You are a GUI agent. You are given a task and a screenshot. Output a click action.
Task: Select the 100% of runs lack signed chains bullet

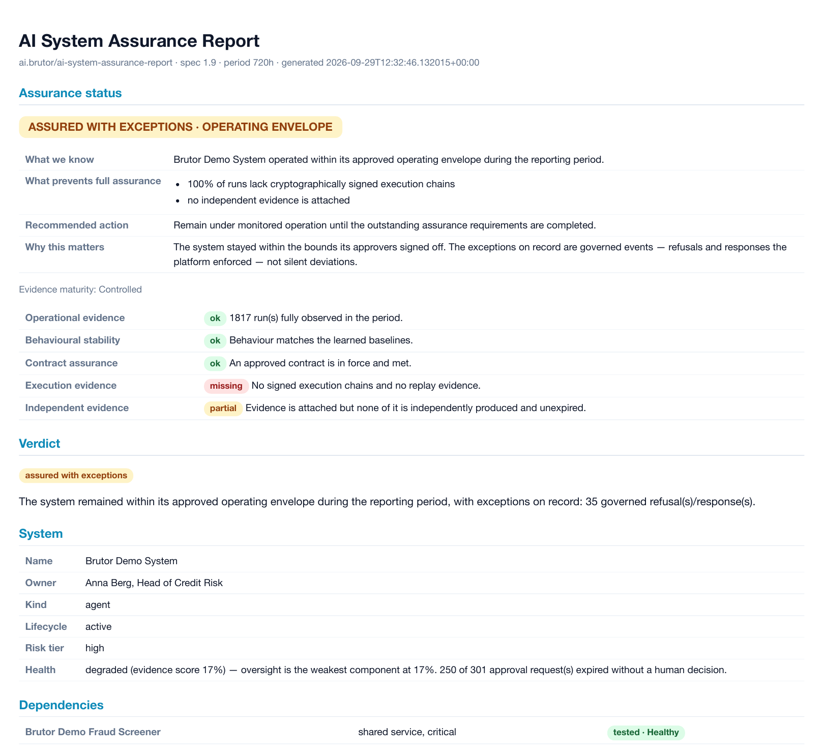[x=321, y=184]
